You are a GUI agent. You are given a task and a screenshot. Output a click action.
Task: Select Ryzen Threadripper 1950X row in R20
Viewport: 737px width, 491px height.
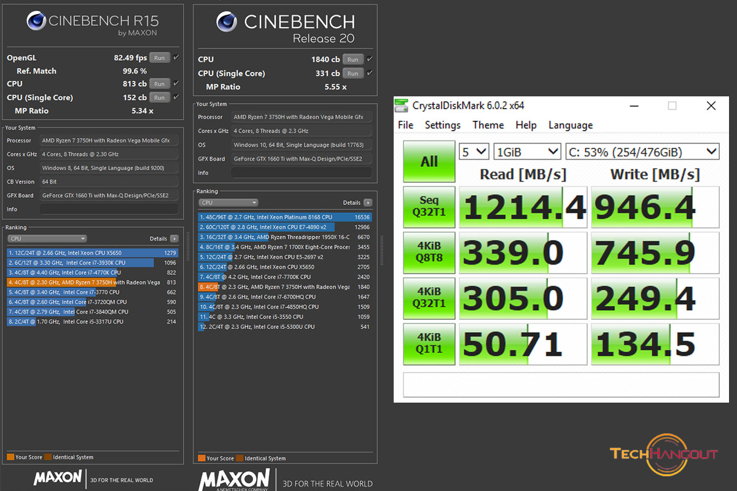tap(285, 237)
